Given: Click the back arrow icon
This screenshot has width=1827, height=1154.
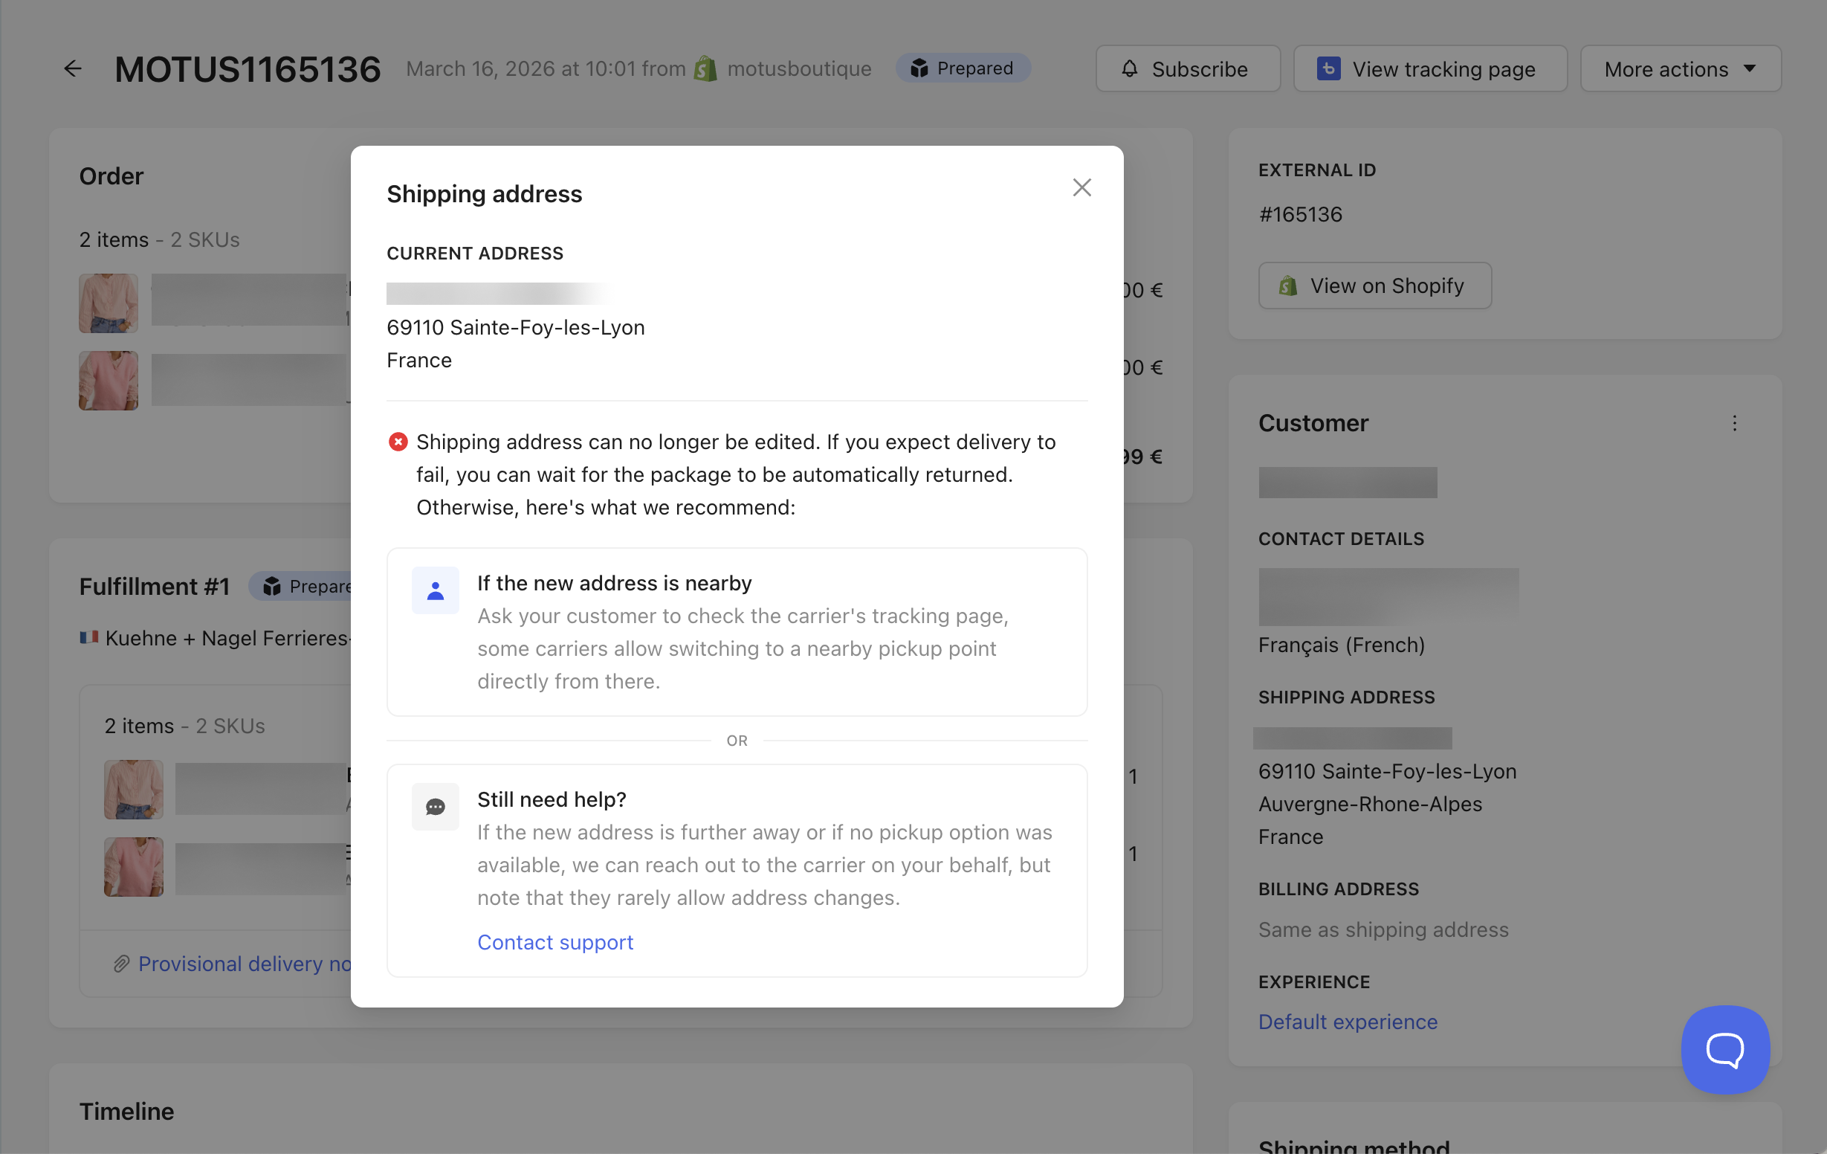Looking at the screenshot, I should pos(73,69).
